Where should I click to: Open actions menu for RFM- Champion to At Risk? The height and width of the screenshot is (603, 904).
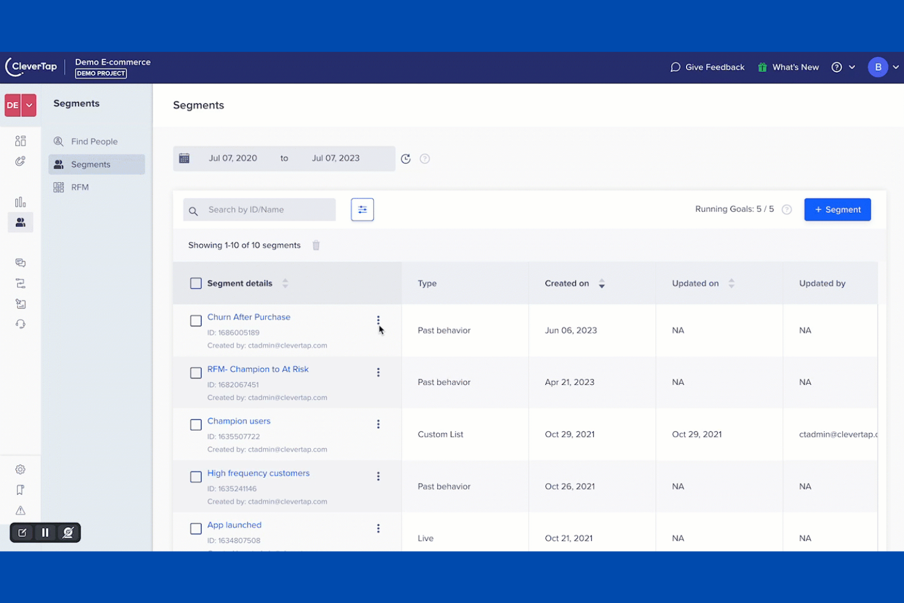378,373
